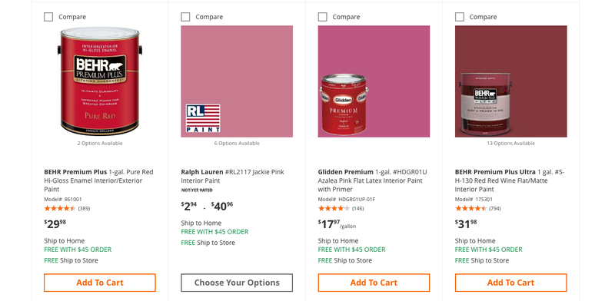Select Compare checkbox for Red Red Wine paint
Viewport: 615px width, 301px height.
459,17
